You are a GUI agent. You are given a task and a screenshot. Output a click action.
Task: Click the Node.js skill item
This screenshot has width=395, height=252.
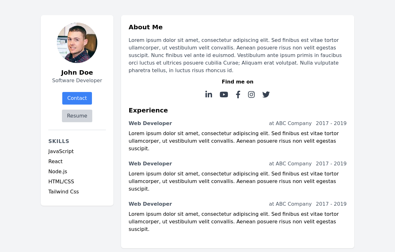coord(58,172)
